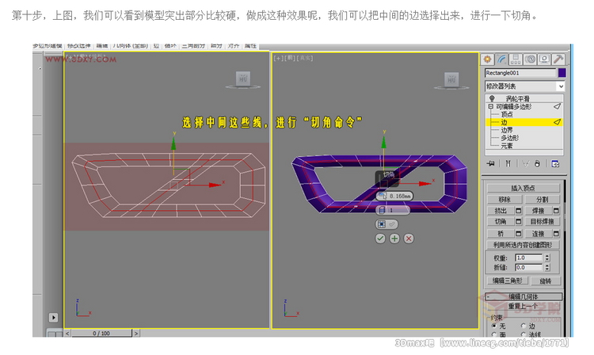Viewport: 594px width, 355px height.
Task: Click the Pin Stack icon
Action: coord(491,164)
